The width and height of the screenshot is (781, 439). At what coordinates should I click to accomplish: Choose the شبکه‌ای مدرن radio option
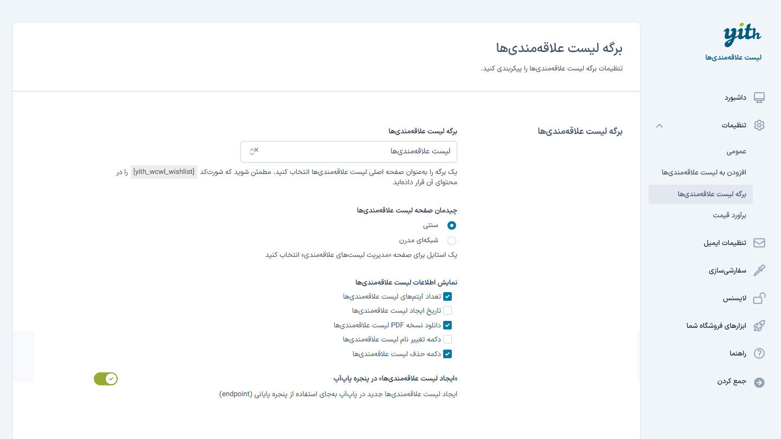(452, 241)
